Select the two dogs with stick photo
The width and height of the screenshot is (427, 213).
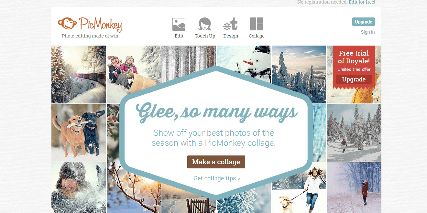click(79, 133)
